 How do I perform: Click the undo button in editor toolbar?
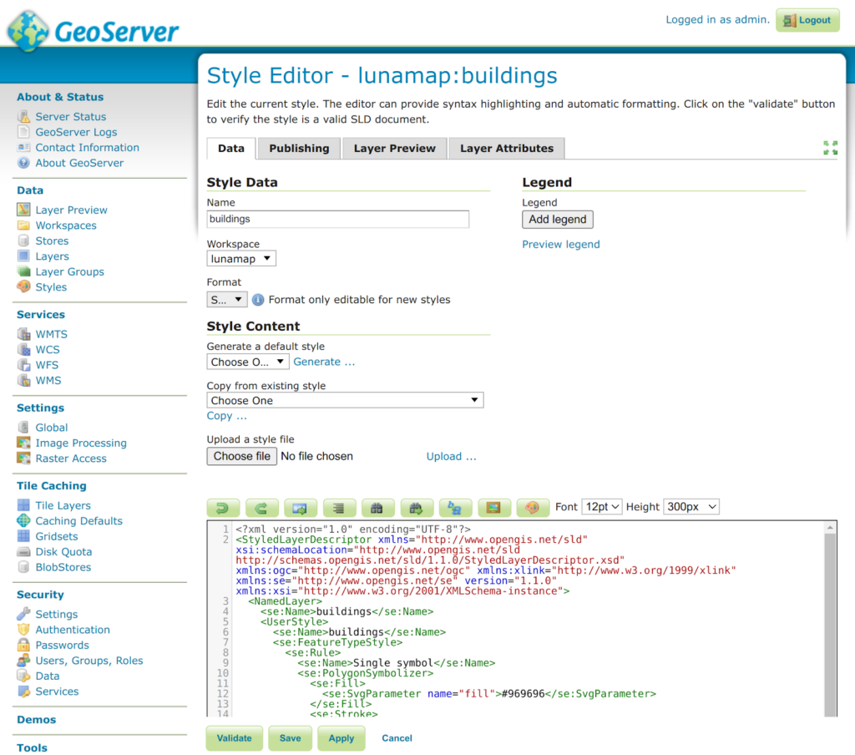click(x=223, y=507)
